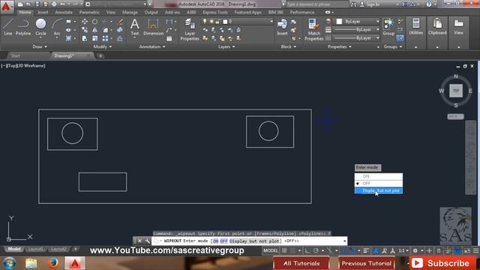Click the Windows Start button
480x270 pixels.
(9, 263)
